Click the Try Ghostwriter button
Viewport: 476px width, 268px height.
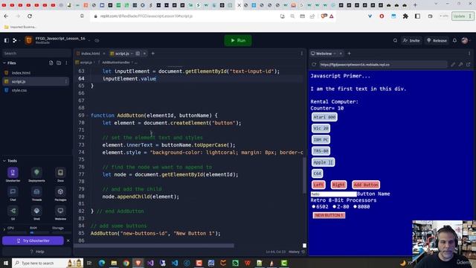pyautogui.click(x=33, y=240)
